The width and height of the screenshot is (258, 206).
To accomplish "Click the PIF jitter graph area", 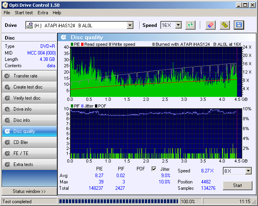I will pos(156,134).
